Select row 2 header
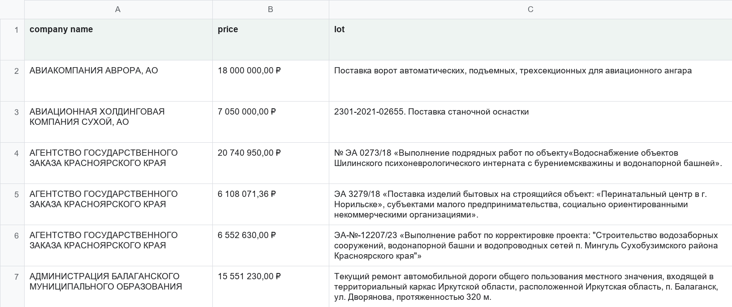The height and width of the screenshot is (307, 732). (12, 81)
